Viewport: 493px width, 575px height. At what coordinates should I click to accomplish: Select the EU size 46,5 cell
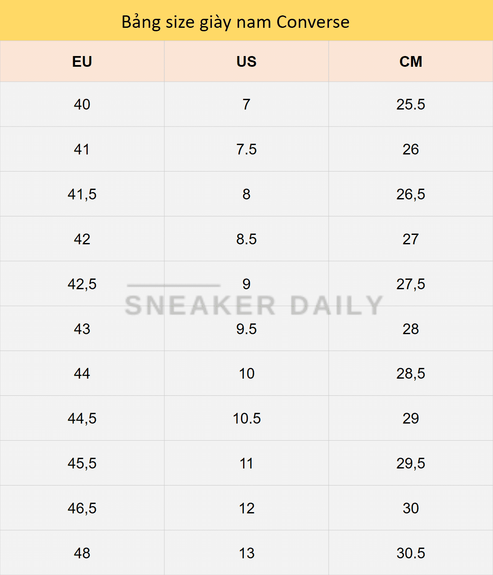[x=82, y=508]
